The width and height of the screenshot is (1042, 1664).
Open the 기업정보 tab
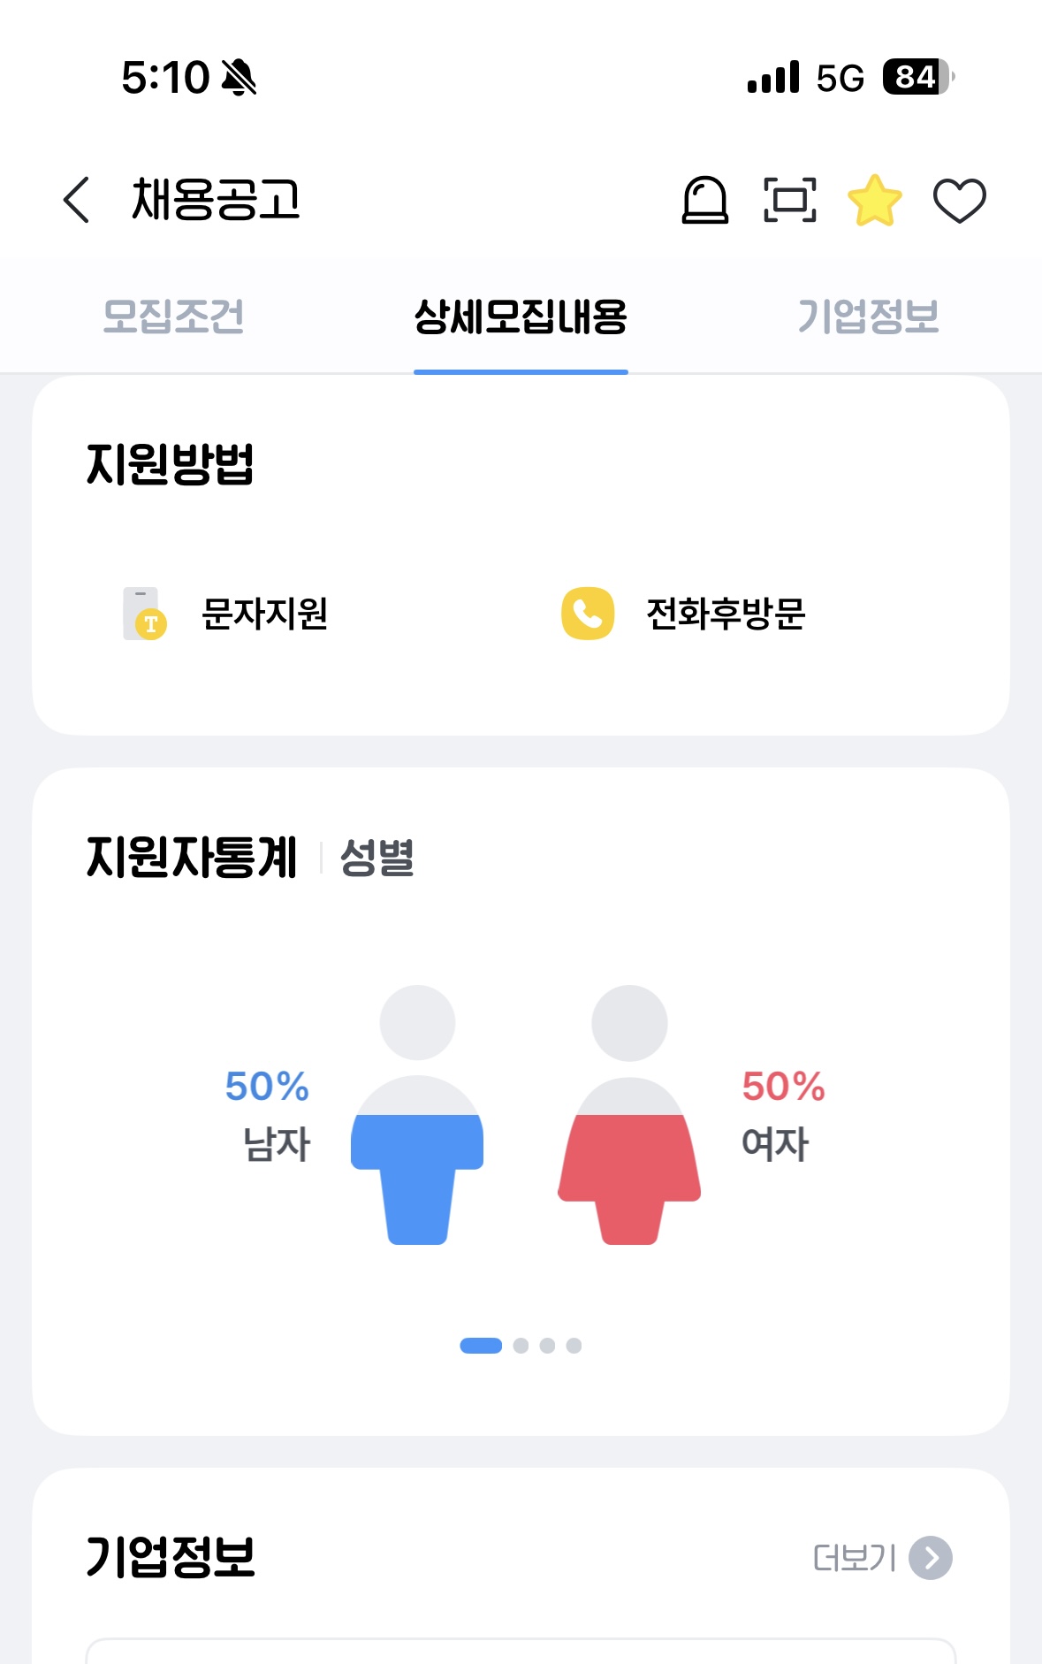[868, 317]
